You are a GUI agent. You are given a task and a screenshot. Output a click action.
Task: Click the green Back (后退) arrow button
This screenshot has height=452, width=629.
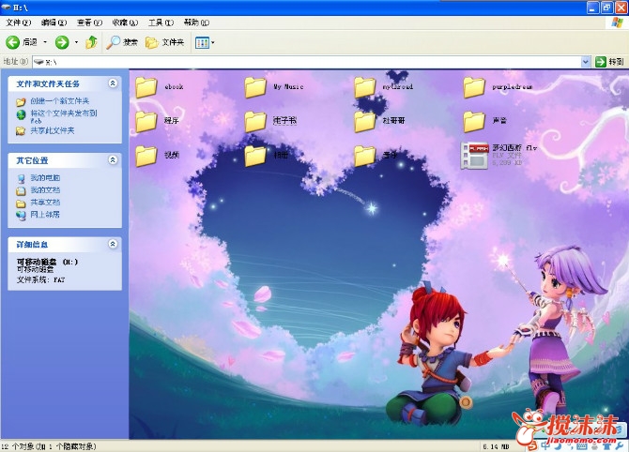pyautogui.click(x=13, y=42)
